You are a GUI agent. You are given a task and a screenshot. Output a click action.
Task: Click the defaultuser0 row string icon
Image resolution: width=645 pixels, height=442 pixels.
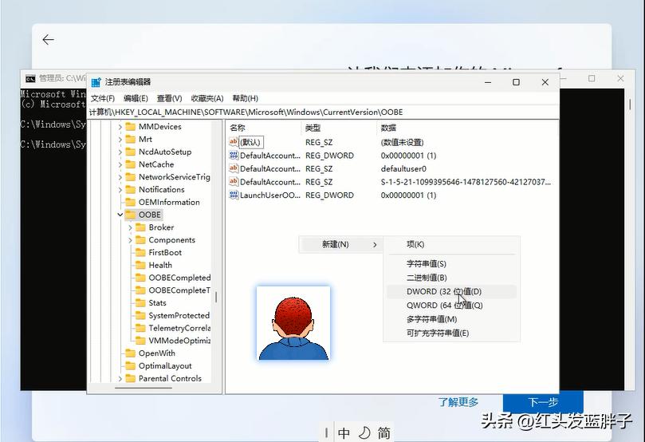point(234,168)
